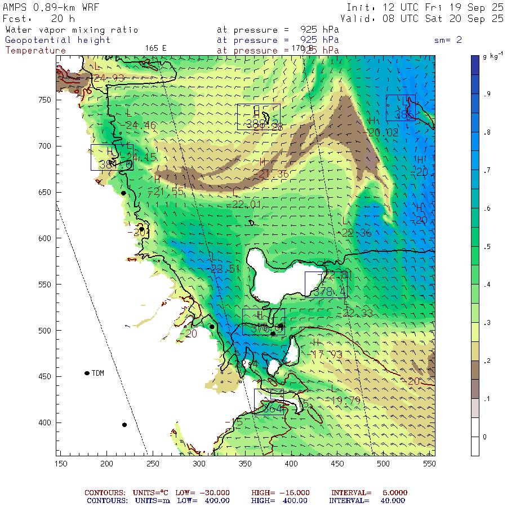Viewport: 507px width, 507px height.
Task: Click the y-axis tick label '600'
Action: (x=45, y=238)
